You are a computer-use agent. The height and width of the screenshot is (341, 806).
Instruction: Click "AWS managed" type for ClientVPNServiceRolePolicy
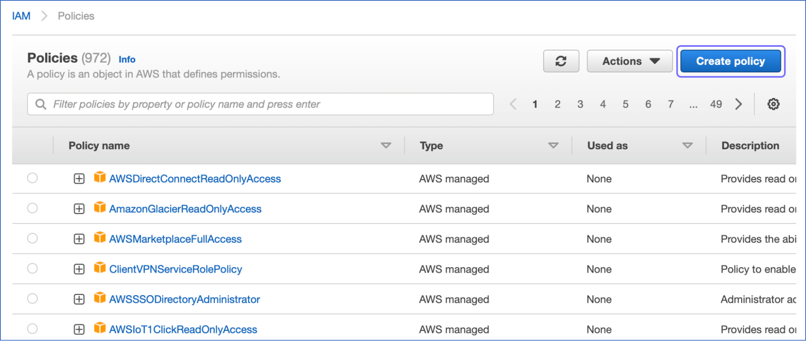pyautogui.click(x=454, y=269)
